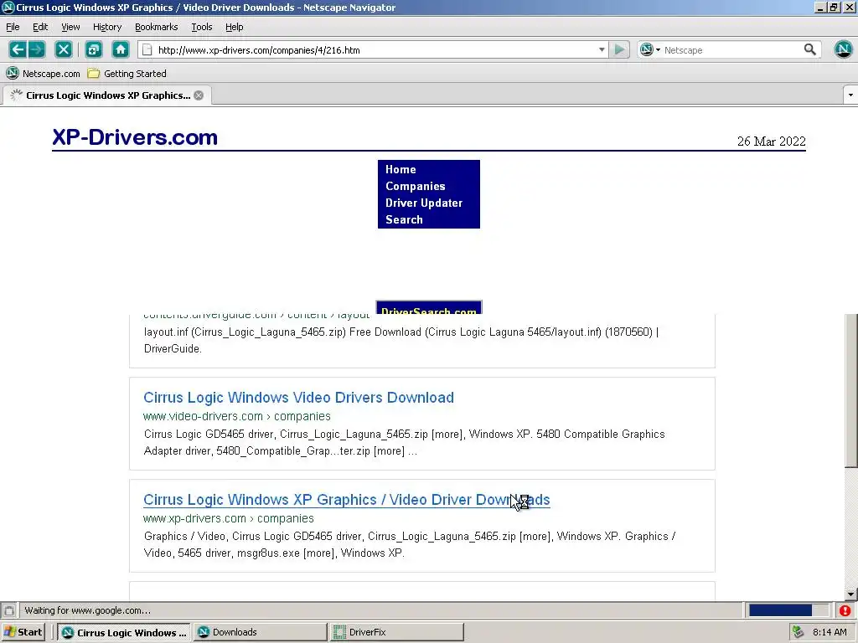Screen dimensions: 858x643
Task: Open the Edit menu
Action: tap(40, 27)
